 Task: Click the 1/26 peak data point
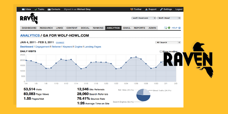tap(136, 57)
